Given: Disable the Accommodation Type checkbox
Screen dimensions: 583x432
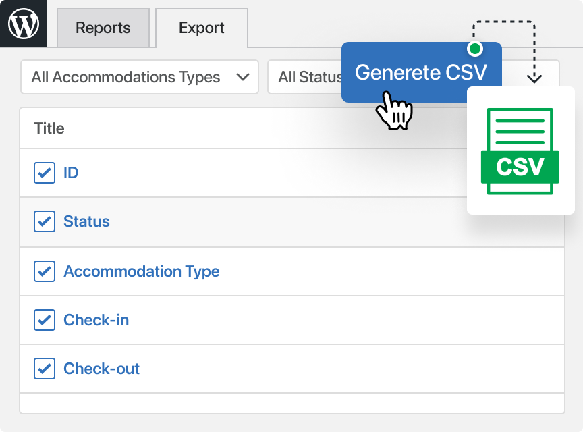Looking at the screenshot, I should click(x=45, y=271).
